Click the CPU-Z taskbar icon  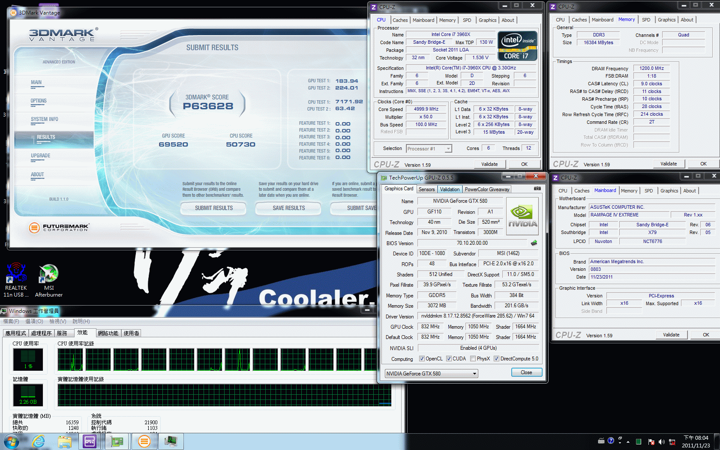[x=90, y=441]
